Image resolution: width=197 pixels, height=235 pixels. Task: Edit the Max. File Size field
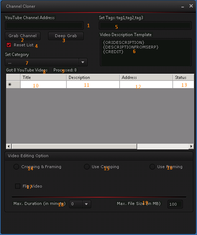pos(175,204)
